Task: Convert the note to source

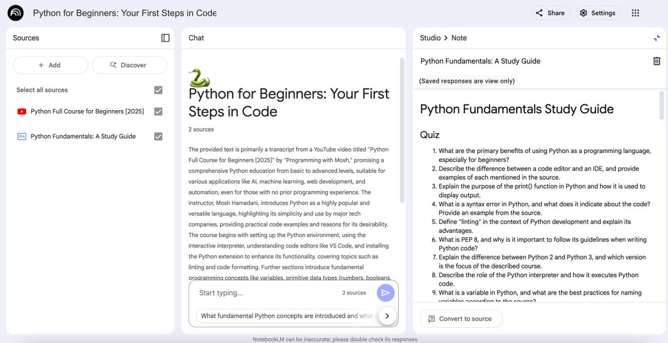Action: [460, 318]
